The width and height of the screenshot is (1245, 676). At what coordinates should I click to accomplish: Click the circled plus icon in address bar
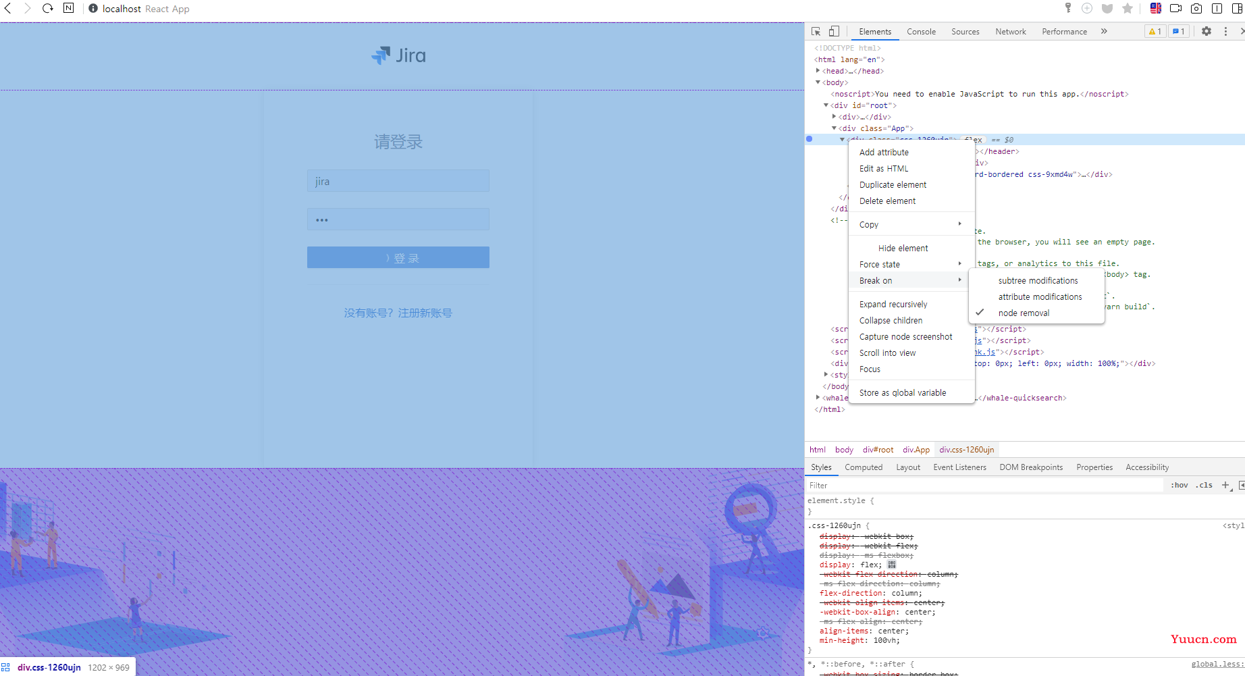pos(1087,8)
